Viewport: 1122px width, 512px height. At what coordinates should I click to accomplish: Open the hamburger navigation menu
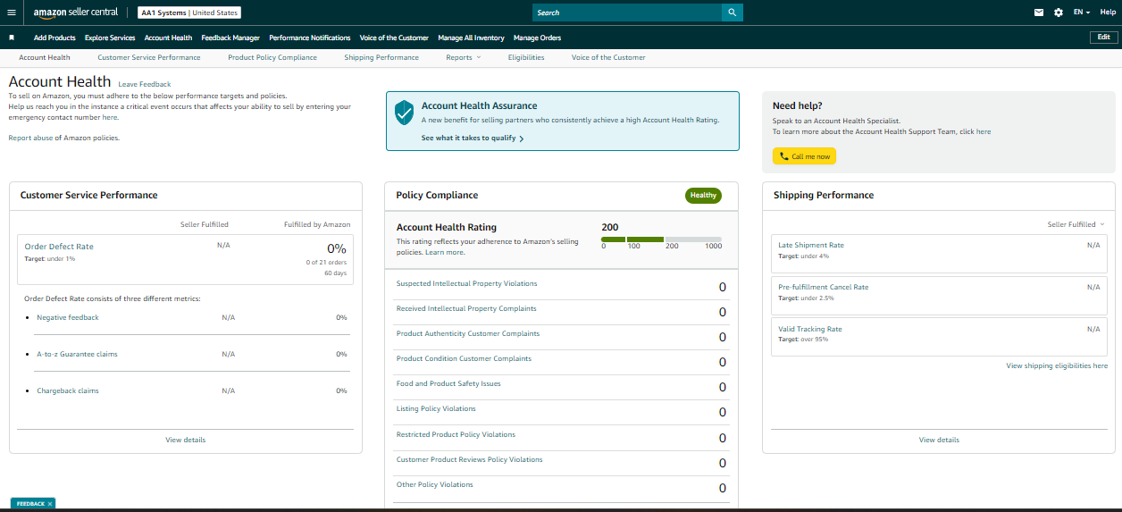11,13
